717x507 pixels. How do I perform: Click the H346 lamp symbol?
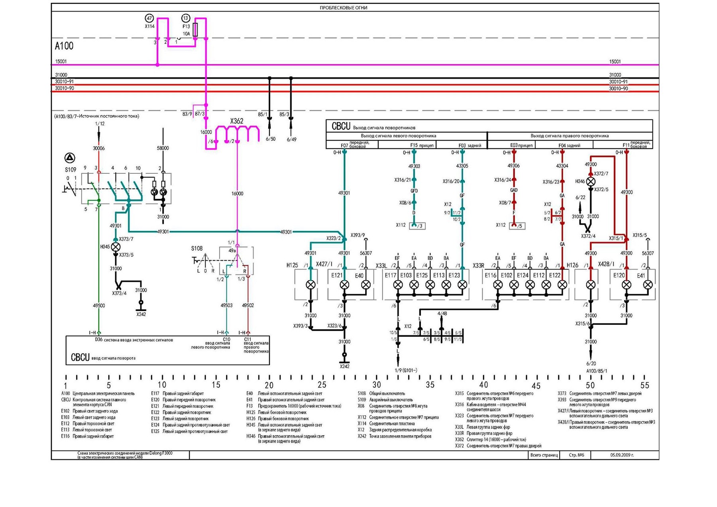pyautogui.click(x=591, y=182)
